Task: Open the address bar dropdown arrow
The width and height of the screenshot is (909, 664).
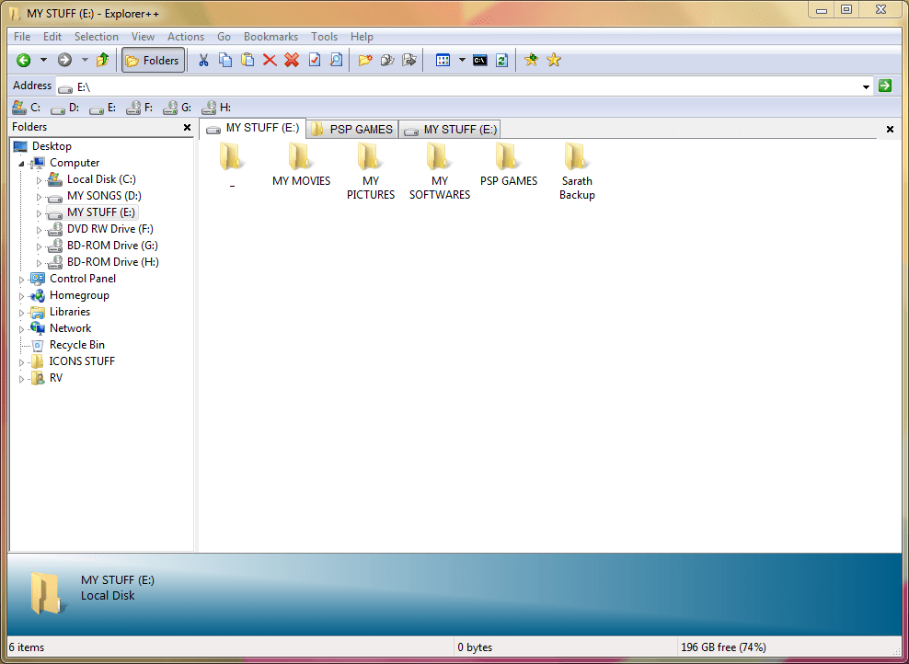Action: [x=866, y=87]
